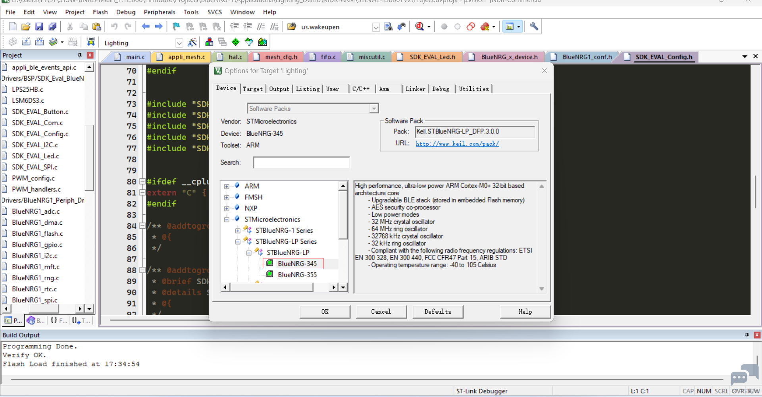Image resolution: width=762 pixels, height=397 pixels.
Task: Open the Software Packs dropdown in dialog
Action: [373, 108]
